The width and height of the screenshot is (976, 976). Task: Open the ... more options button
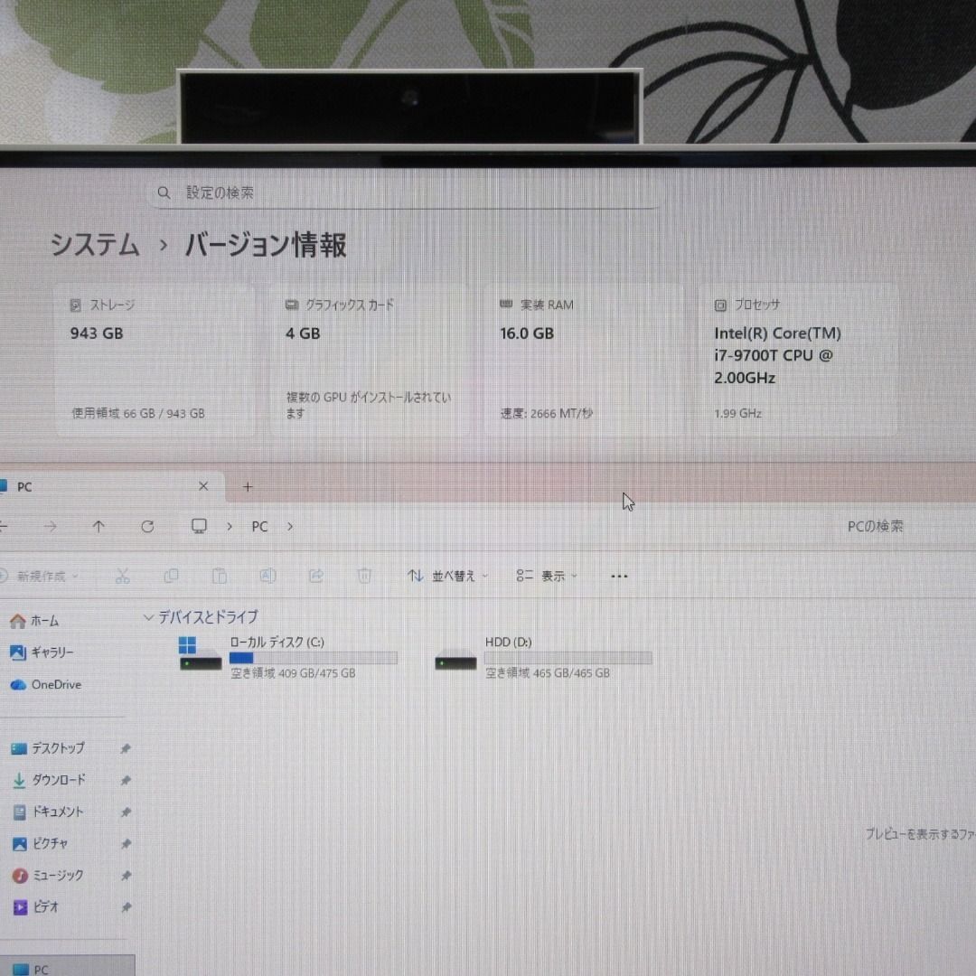pos(618,576)
